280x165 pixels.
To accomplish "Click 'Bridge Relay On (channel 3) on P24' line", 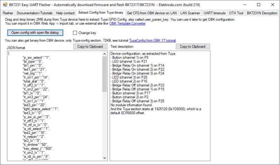I will [138, 73].
